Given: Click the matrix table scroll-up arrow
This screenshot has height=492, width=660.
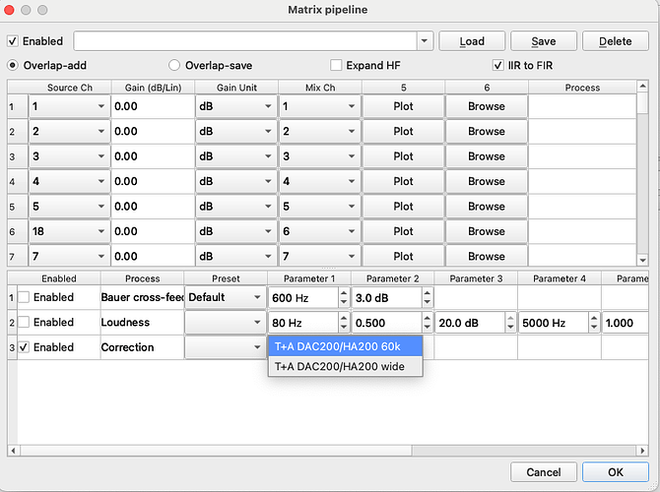Looking at the screenshot, I should tap(642, 87).
